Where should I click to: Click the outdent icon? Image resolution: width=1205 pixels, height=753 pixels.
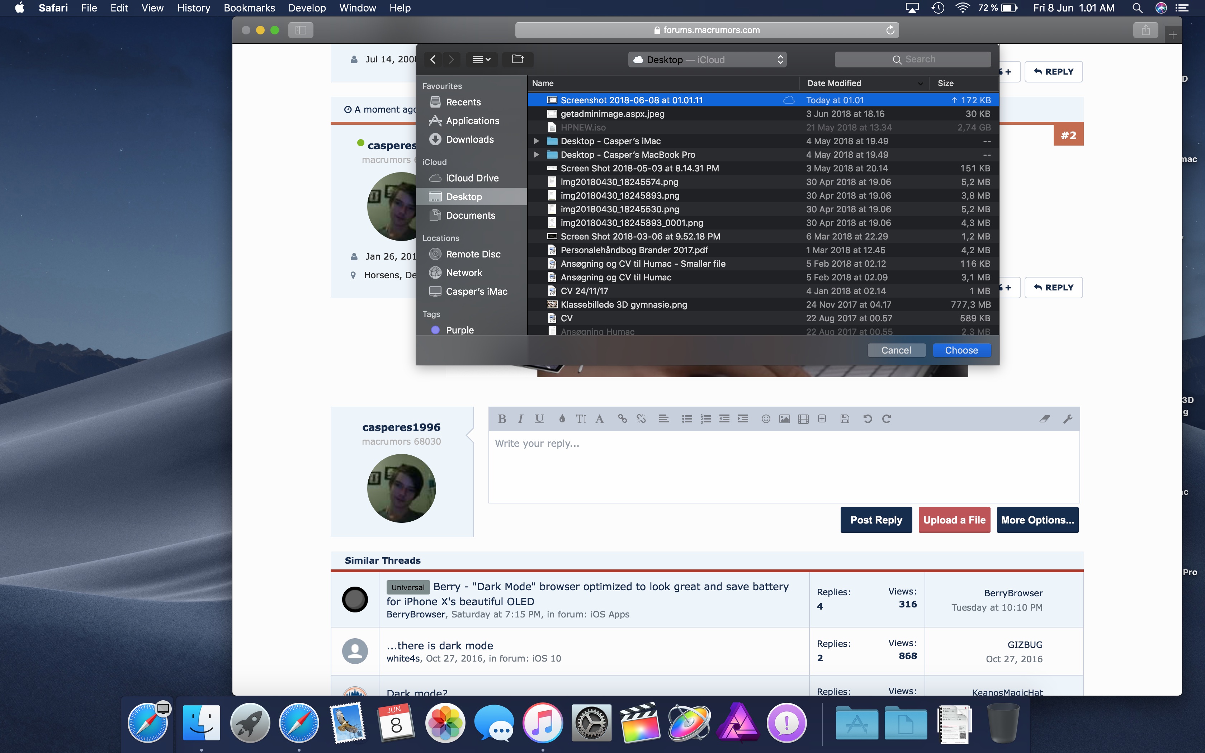724,419
